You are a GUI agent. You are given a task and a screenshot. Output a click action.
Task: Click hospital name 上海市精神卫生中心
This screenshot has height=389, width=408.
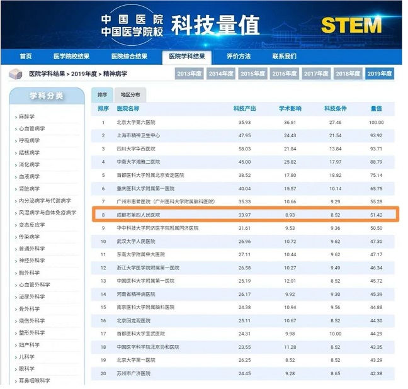tap(138, 135)
